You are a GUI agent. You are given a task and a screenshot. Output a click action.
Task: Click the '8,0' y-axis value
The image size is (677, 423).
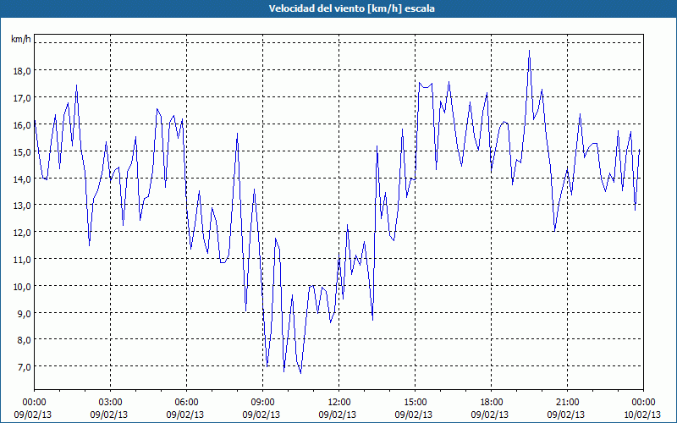pyautogui.click(x=25, y=340)
